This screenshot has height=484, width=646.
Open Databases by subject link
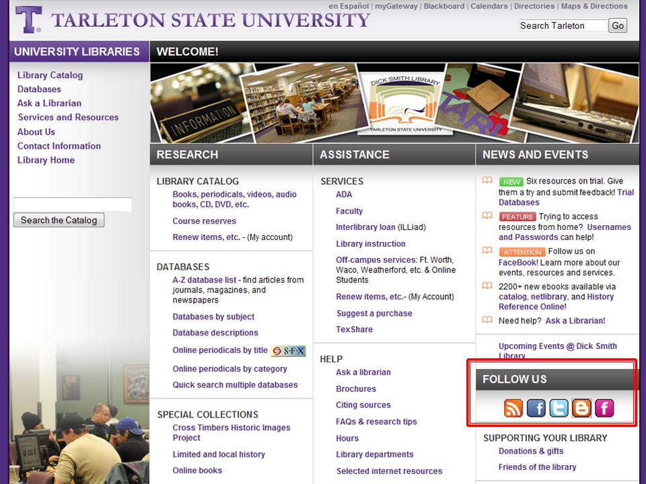213,317
